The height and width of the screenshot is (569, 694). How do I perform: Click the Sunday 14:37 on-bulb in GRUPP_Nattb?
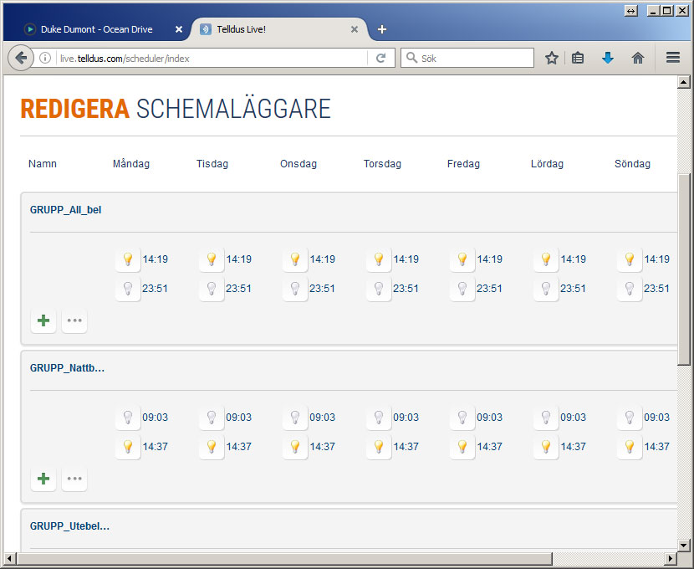tap(630, 447)
